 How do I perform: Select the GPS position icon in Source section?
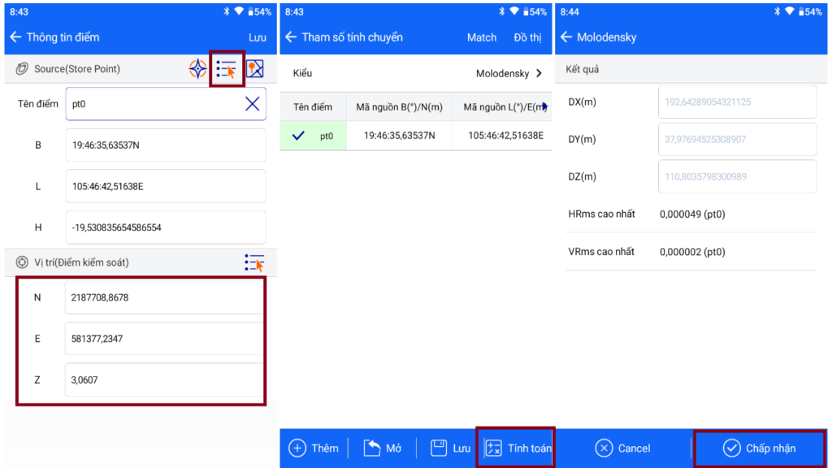coord(197,68)
